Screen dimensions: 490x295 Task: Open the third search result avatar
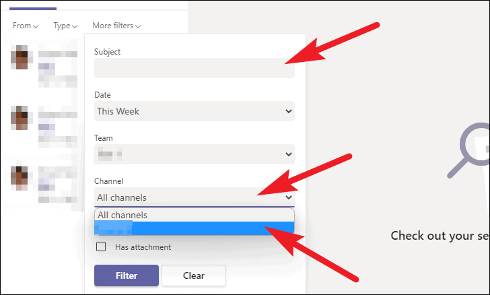point(20,178)
